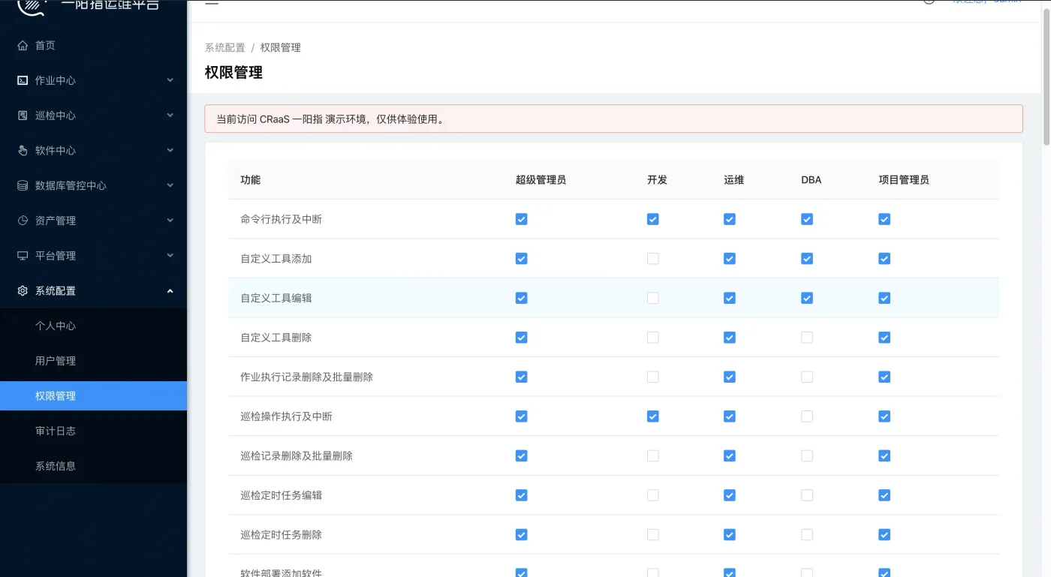The width and height of the screenshot is (1051, 577).
Task: Click the 权限管理 page title
Action: [233, 73]
